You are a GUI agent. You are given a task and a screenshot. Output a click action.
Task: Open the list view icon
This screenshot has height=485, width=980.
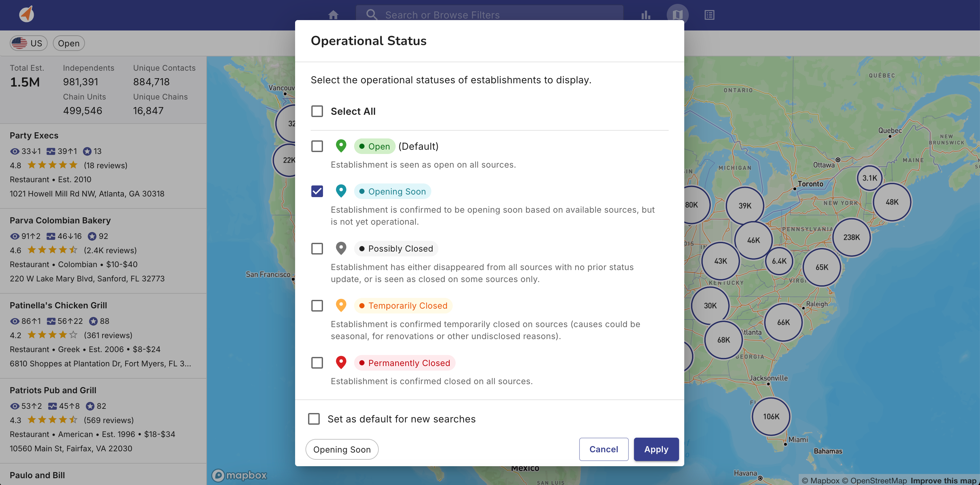tap(709, 15)
